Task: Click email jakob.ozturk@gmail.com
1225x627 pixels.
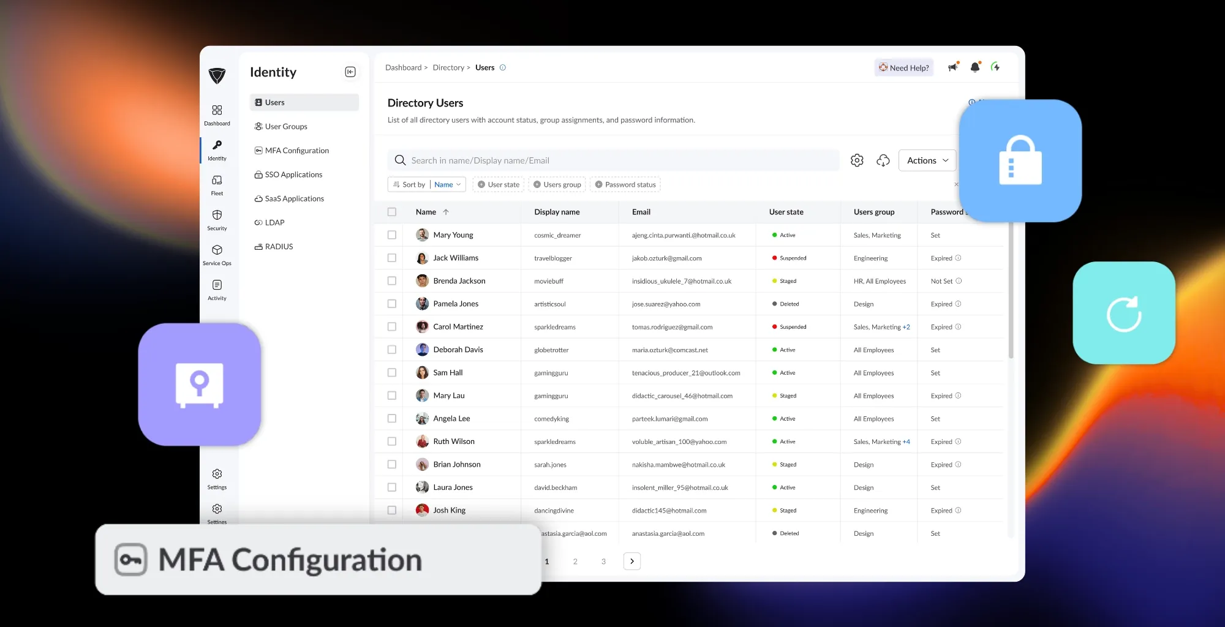Action: 666,258
